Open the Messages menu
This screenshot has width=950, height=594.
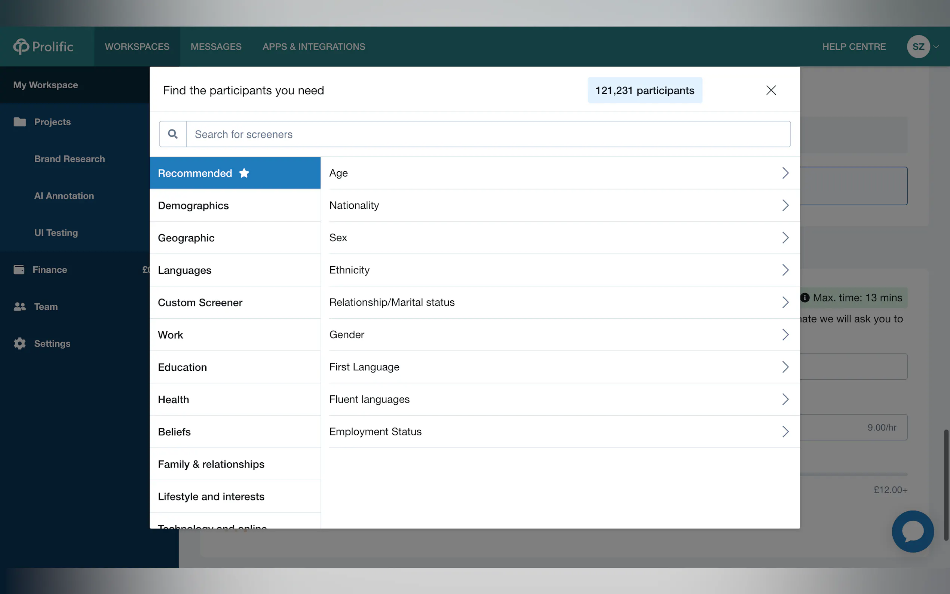pyautogui.click(x=216, y=46)
